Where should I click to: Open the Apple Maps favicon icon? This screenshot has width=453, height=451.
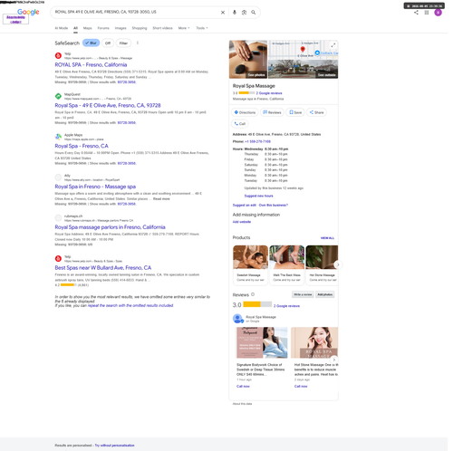pos(58,137)
